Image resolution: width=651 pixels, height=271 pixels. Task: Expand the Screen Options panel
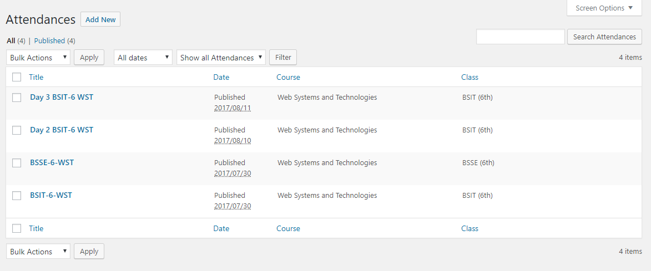point(604,8)
